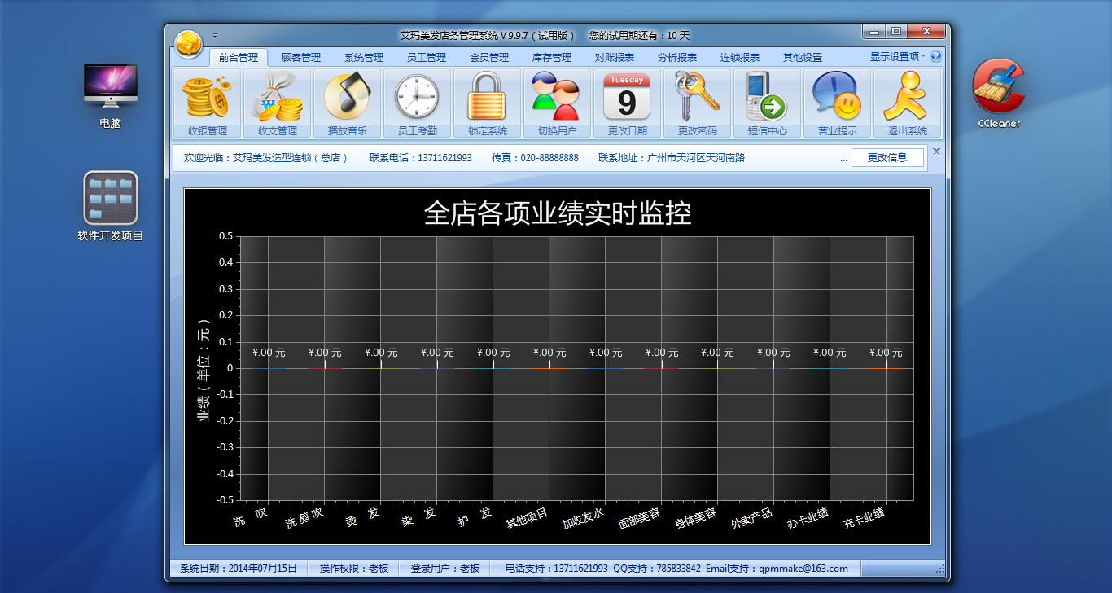Change password with the 更改密码 keys icon
This screenshot has width=1112, height=593.
pyautogui.click(x=696, y=101)
